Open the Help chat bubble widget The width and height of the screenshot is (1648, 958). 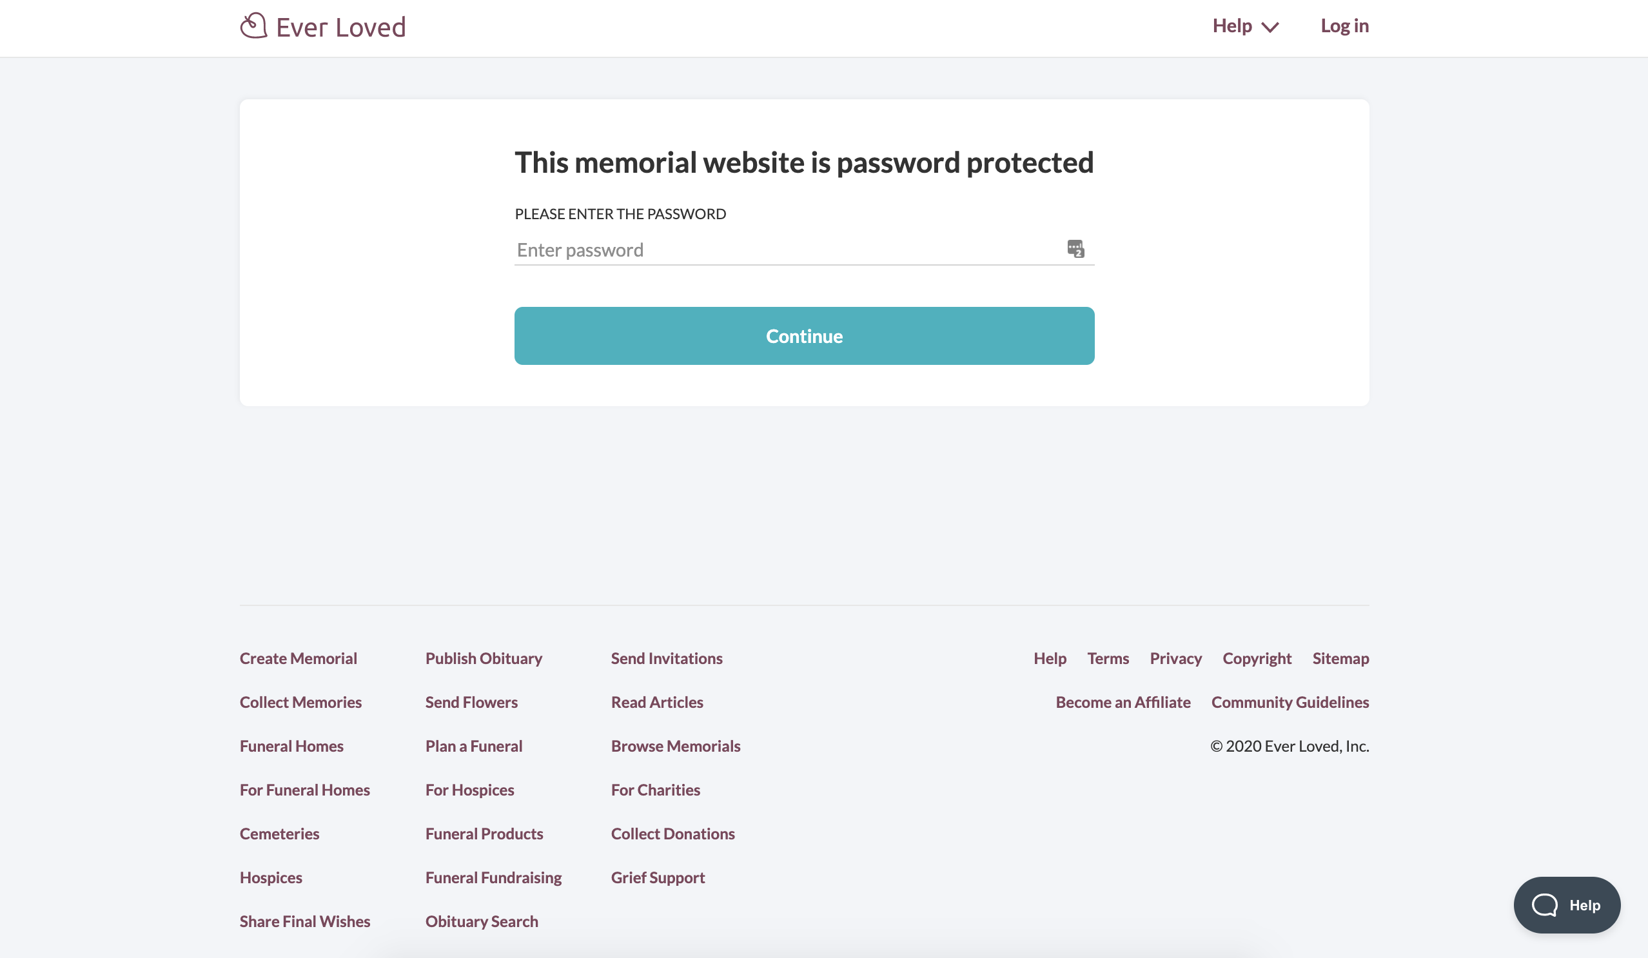1566,904
